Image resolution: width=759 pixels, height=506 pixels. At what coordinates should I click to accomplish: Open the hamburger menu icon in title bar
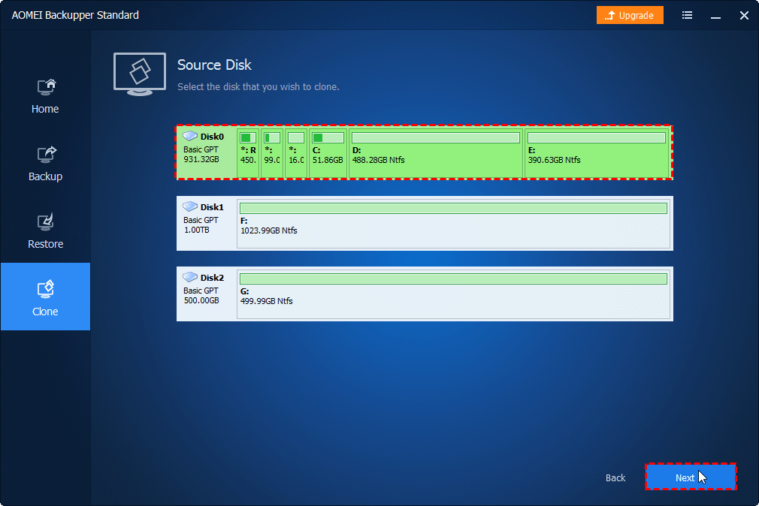[x=687, y=15]
